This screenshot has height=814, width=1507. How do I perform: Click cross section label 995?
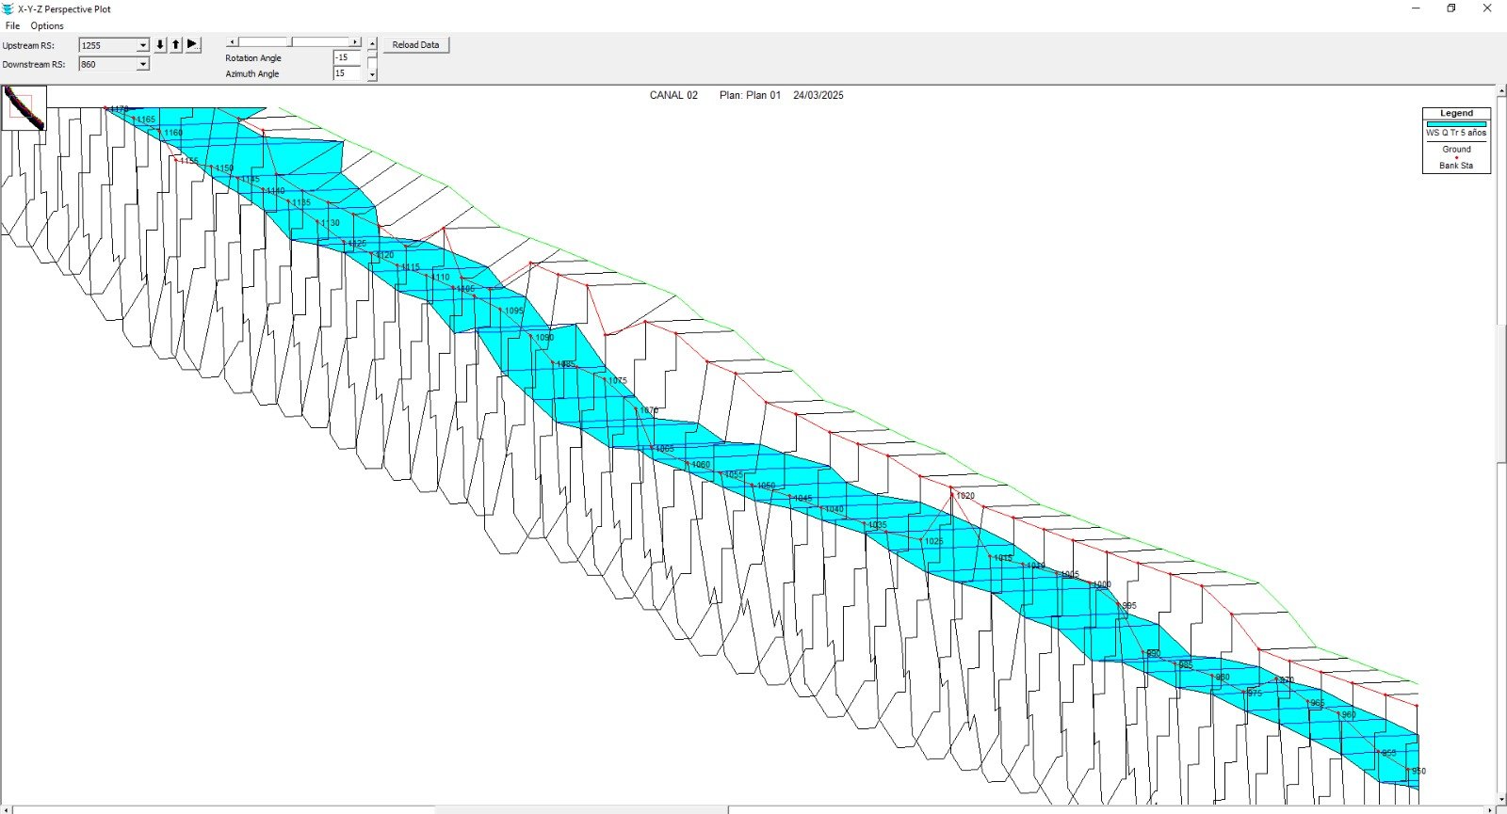pos(1129,606)
